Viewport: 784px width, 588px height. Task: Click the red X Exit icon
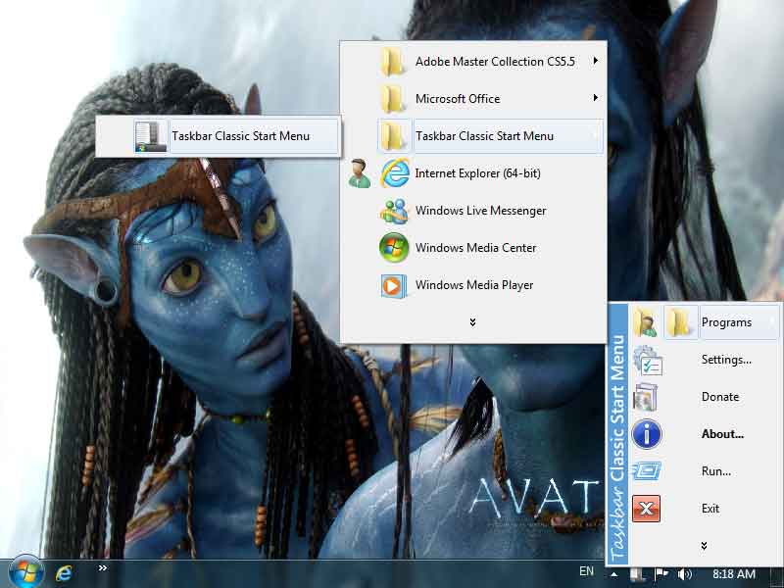646,509
